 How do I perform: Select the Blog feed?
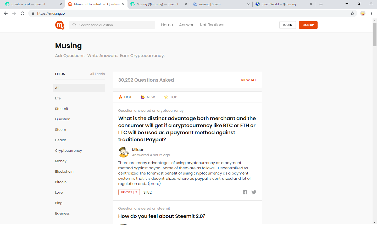(x=59, y=203)
